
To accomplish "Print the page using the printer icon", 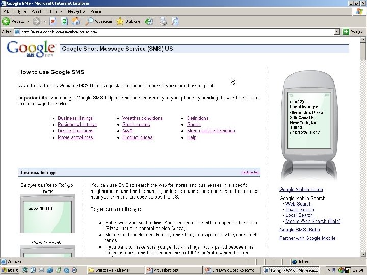I will 164,21.
